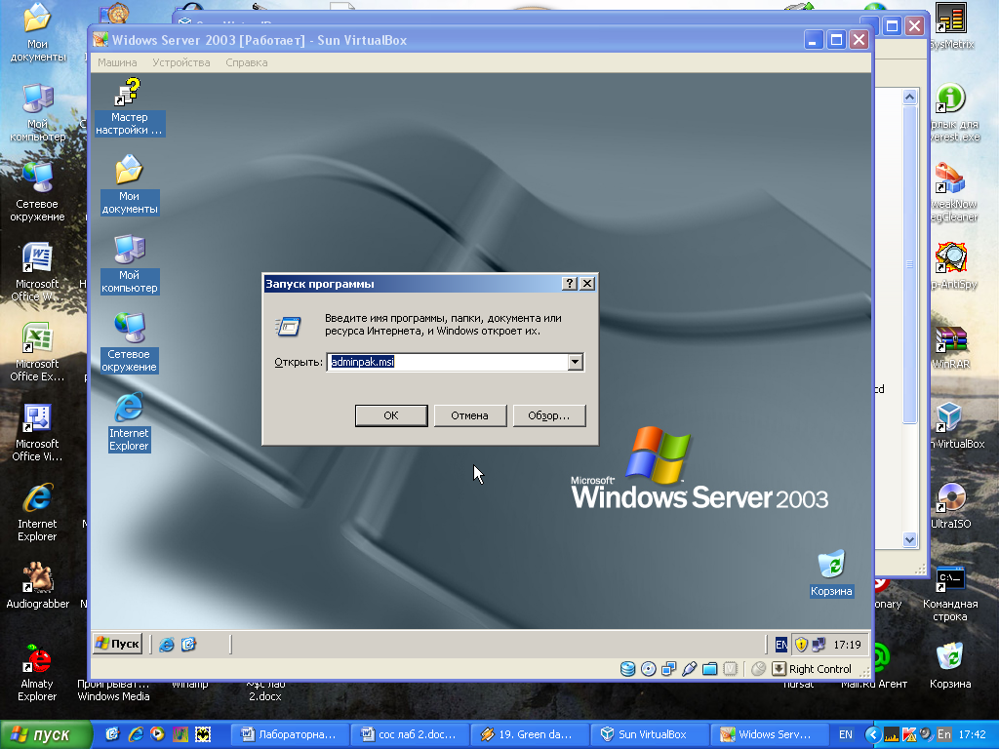Click network connection tray icon in guest

coord(819,645)
